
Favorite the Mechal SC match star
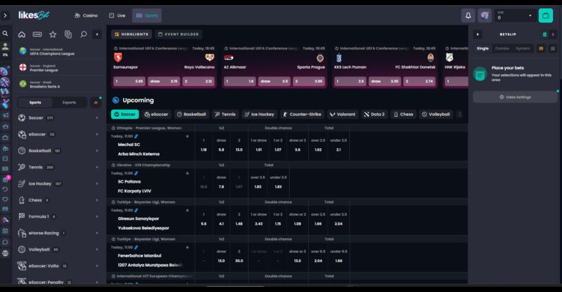(187, 136)
